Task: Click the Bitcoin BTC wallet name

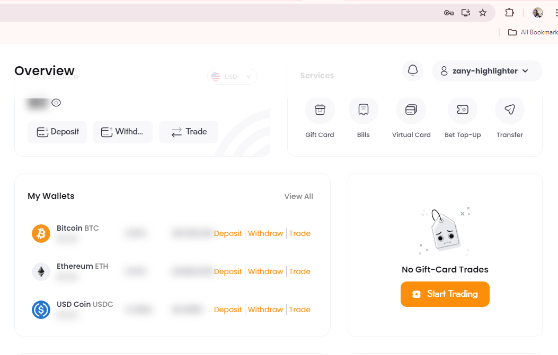Action: point(77,228)
